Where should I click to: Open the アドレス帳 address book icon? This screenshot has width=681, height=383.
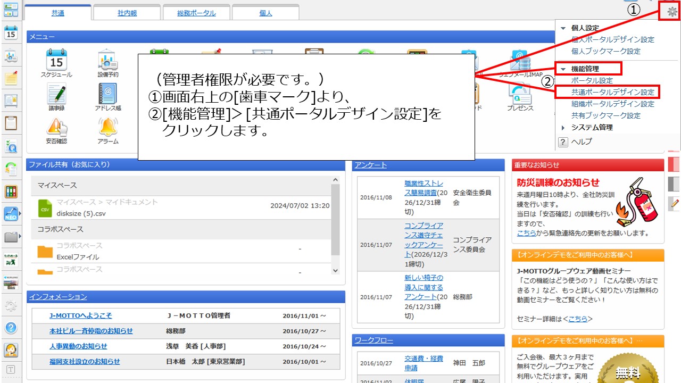pos(108,94)
